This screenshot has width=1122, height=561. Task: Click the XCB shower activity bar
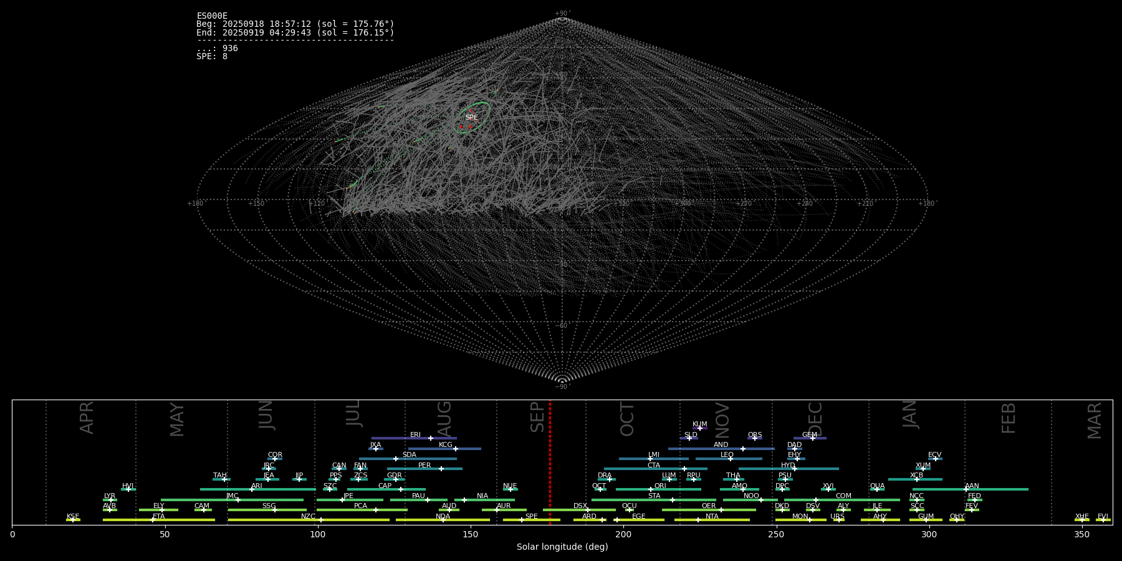click(915, 479)
